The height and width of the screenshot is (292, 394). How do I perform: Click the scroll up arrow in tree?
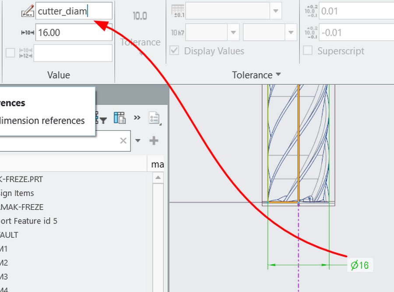(158, 178)
